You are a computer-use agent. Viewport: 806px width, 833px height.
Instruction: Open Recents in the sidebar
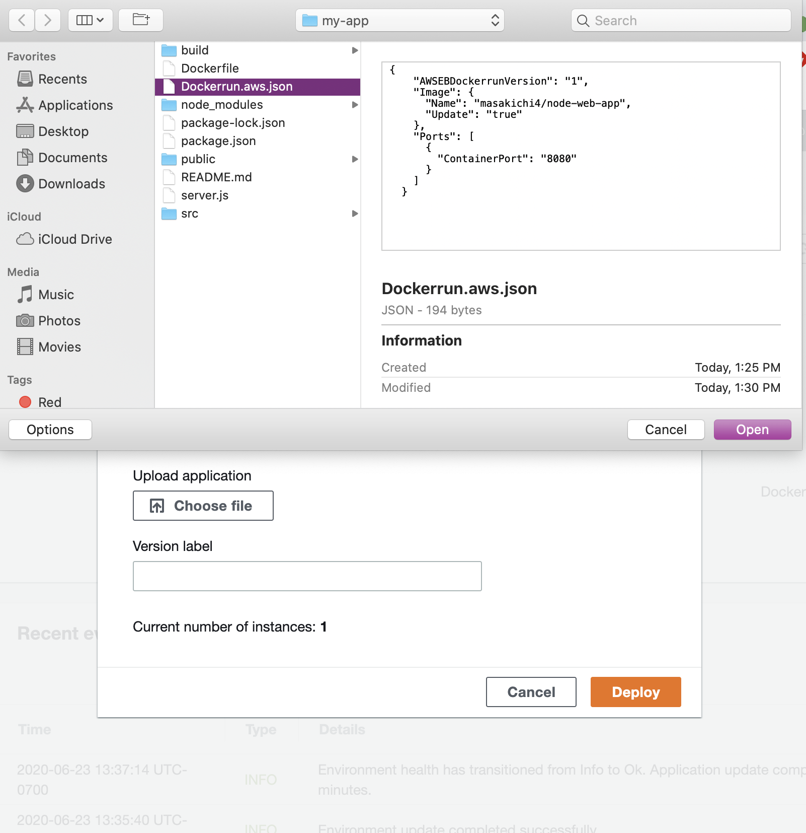[62, 79]
